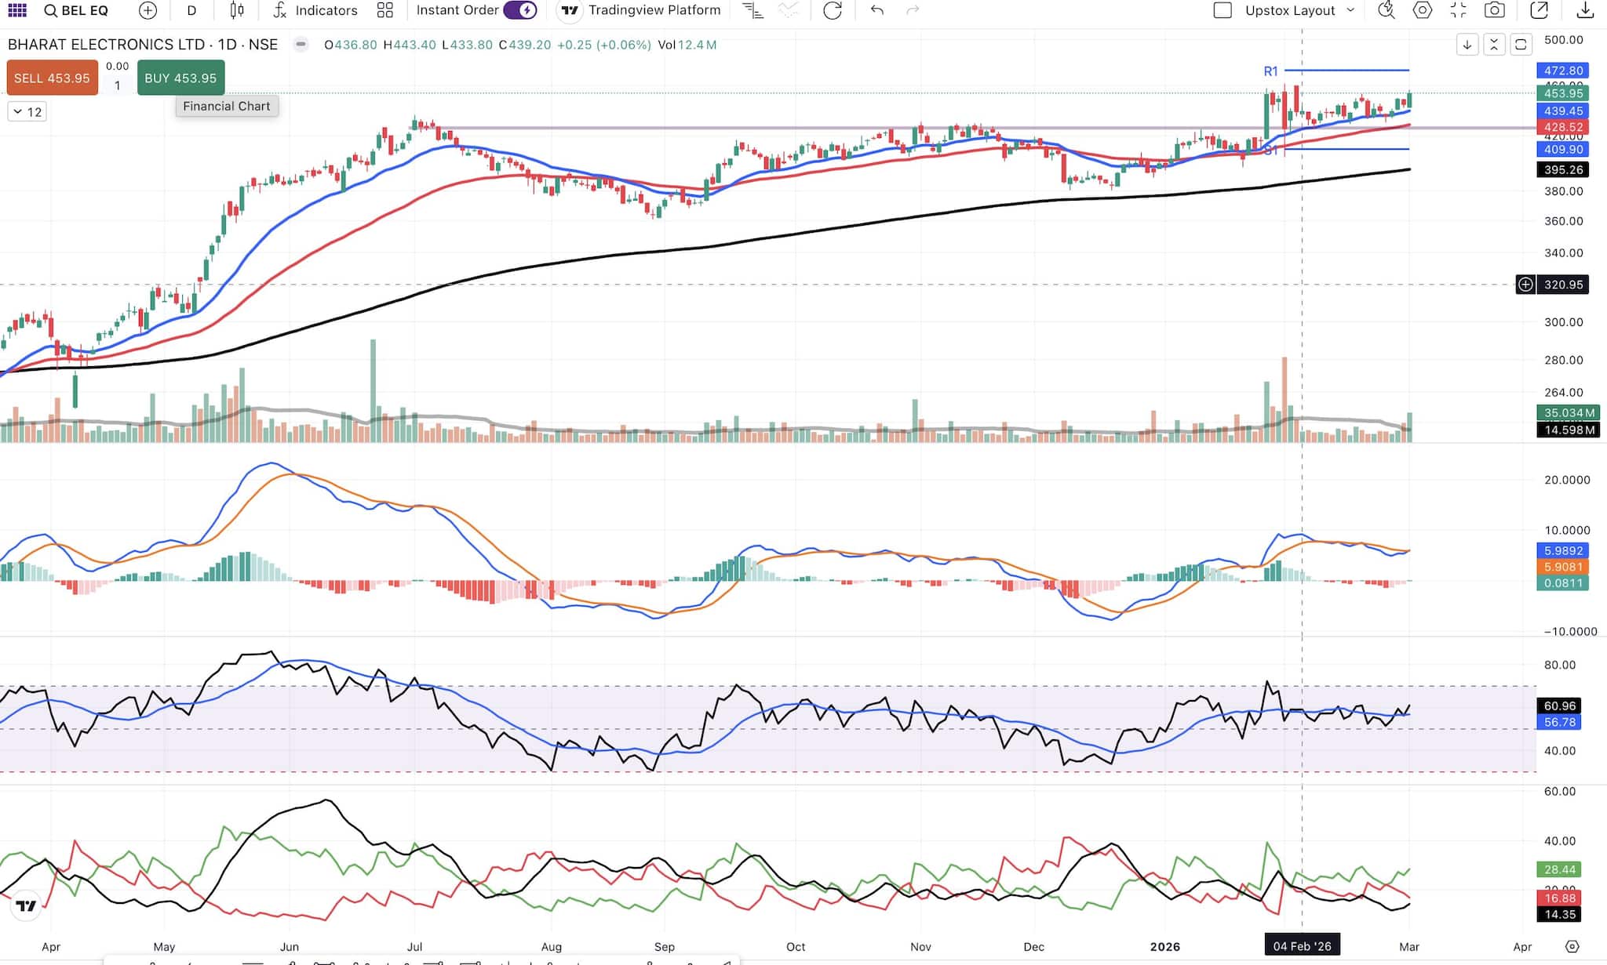1607x965 pixels.
Task: Open chart settings hexagon icon
Action: (1423, 10)
